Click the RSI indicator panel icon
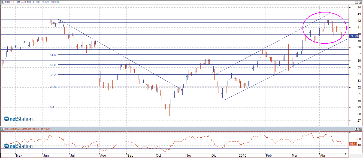The image size is (363, 158). click(x=2, y=129)
